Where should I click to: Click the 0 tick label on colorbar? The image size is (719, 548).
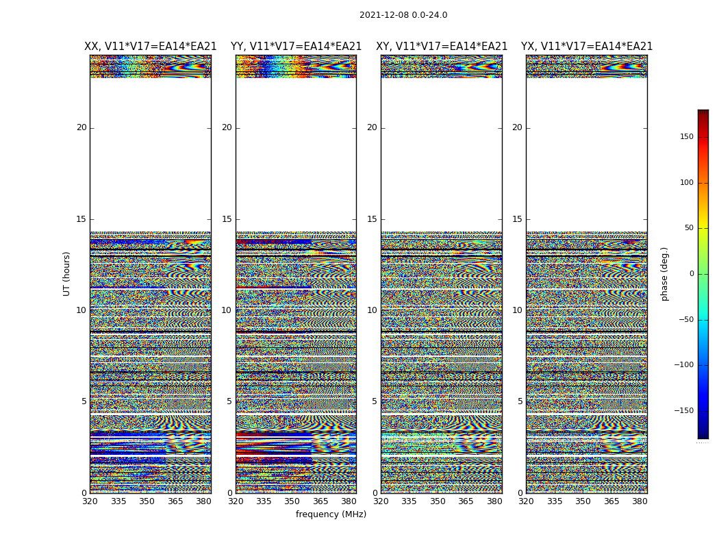point(691,274)
